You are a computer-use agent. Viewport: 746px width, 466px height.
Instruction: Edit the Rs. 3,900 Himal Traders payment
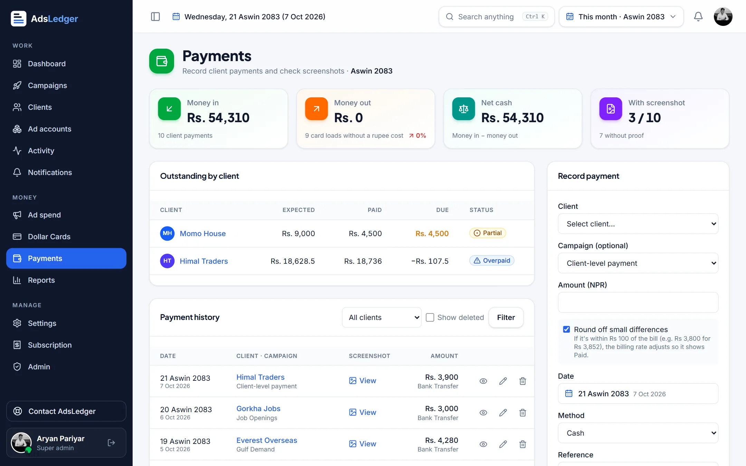click(503, 381)
